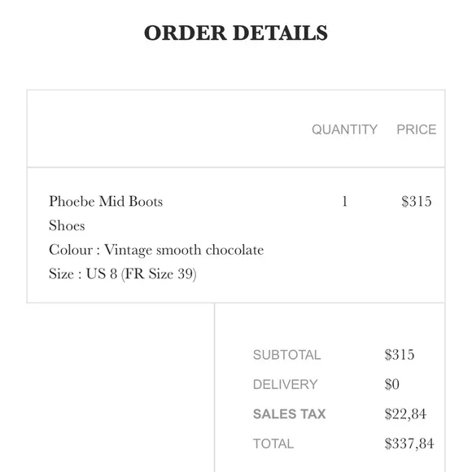Select the QUANTITY column header

pyautogui.click(x=344, y=129)
